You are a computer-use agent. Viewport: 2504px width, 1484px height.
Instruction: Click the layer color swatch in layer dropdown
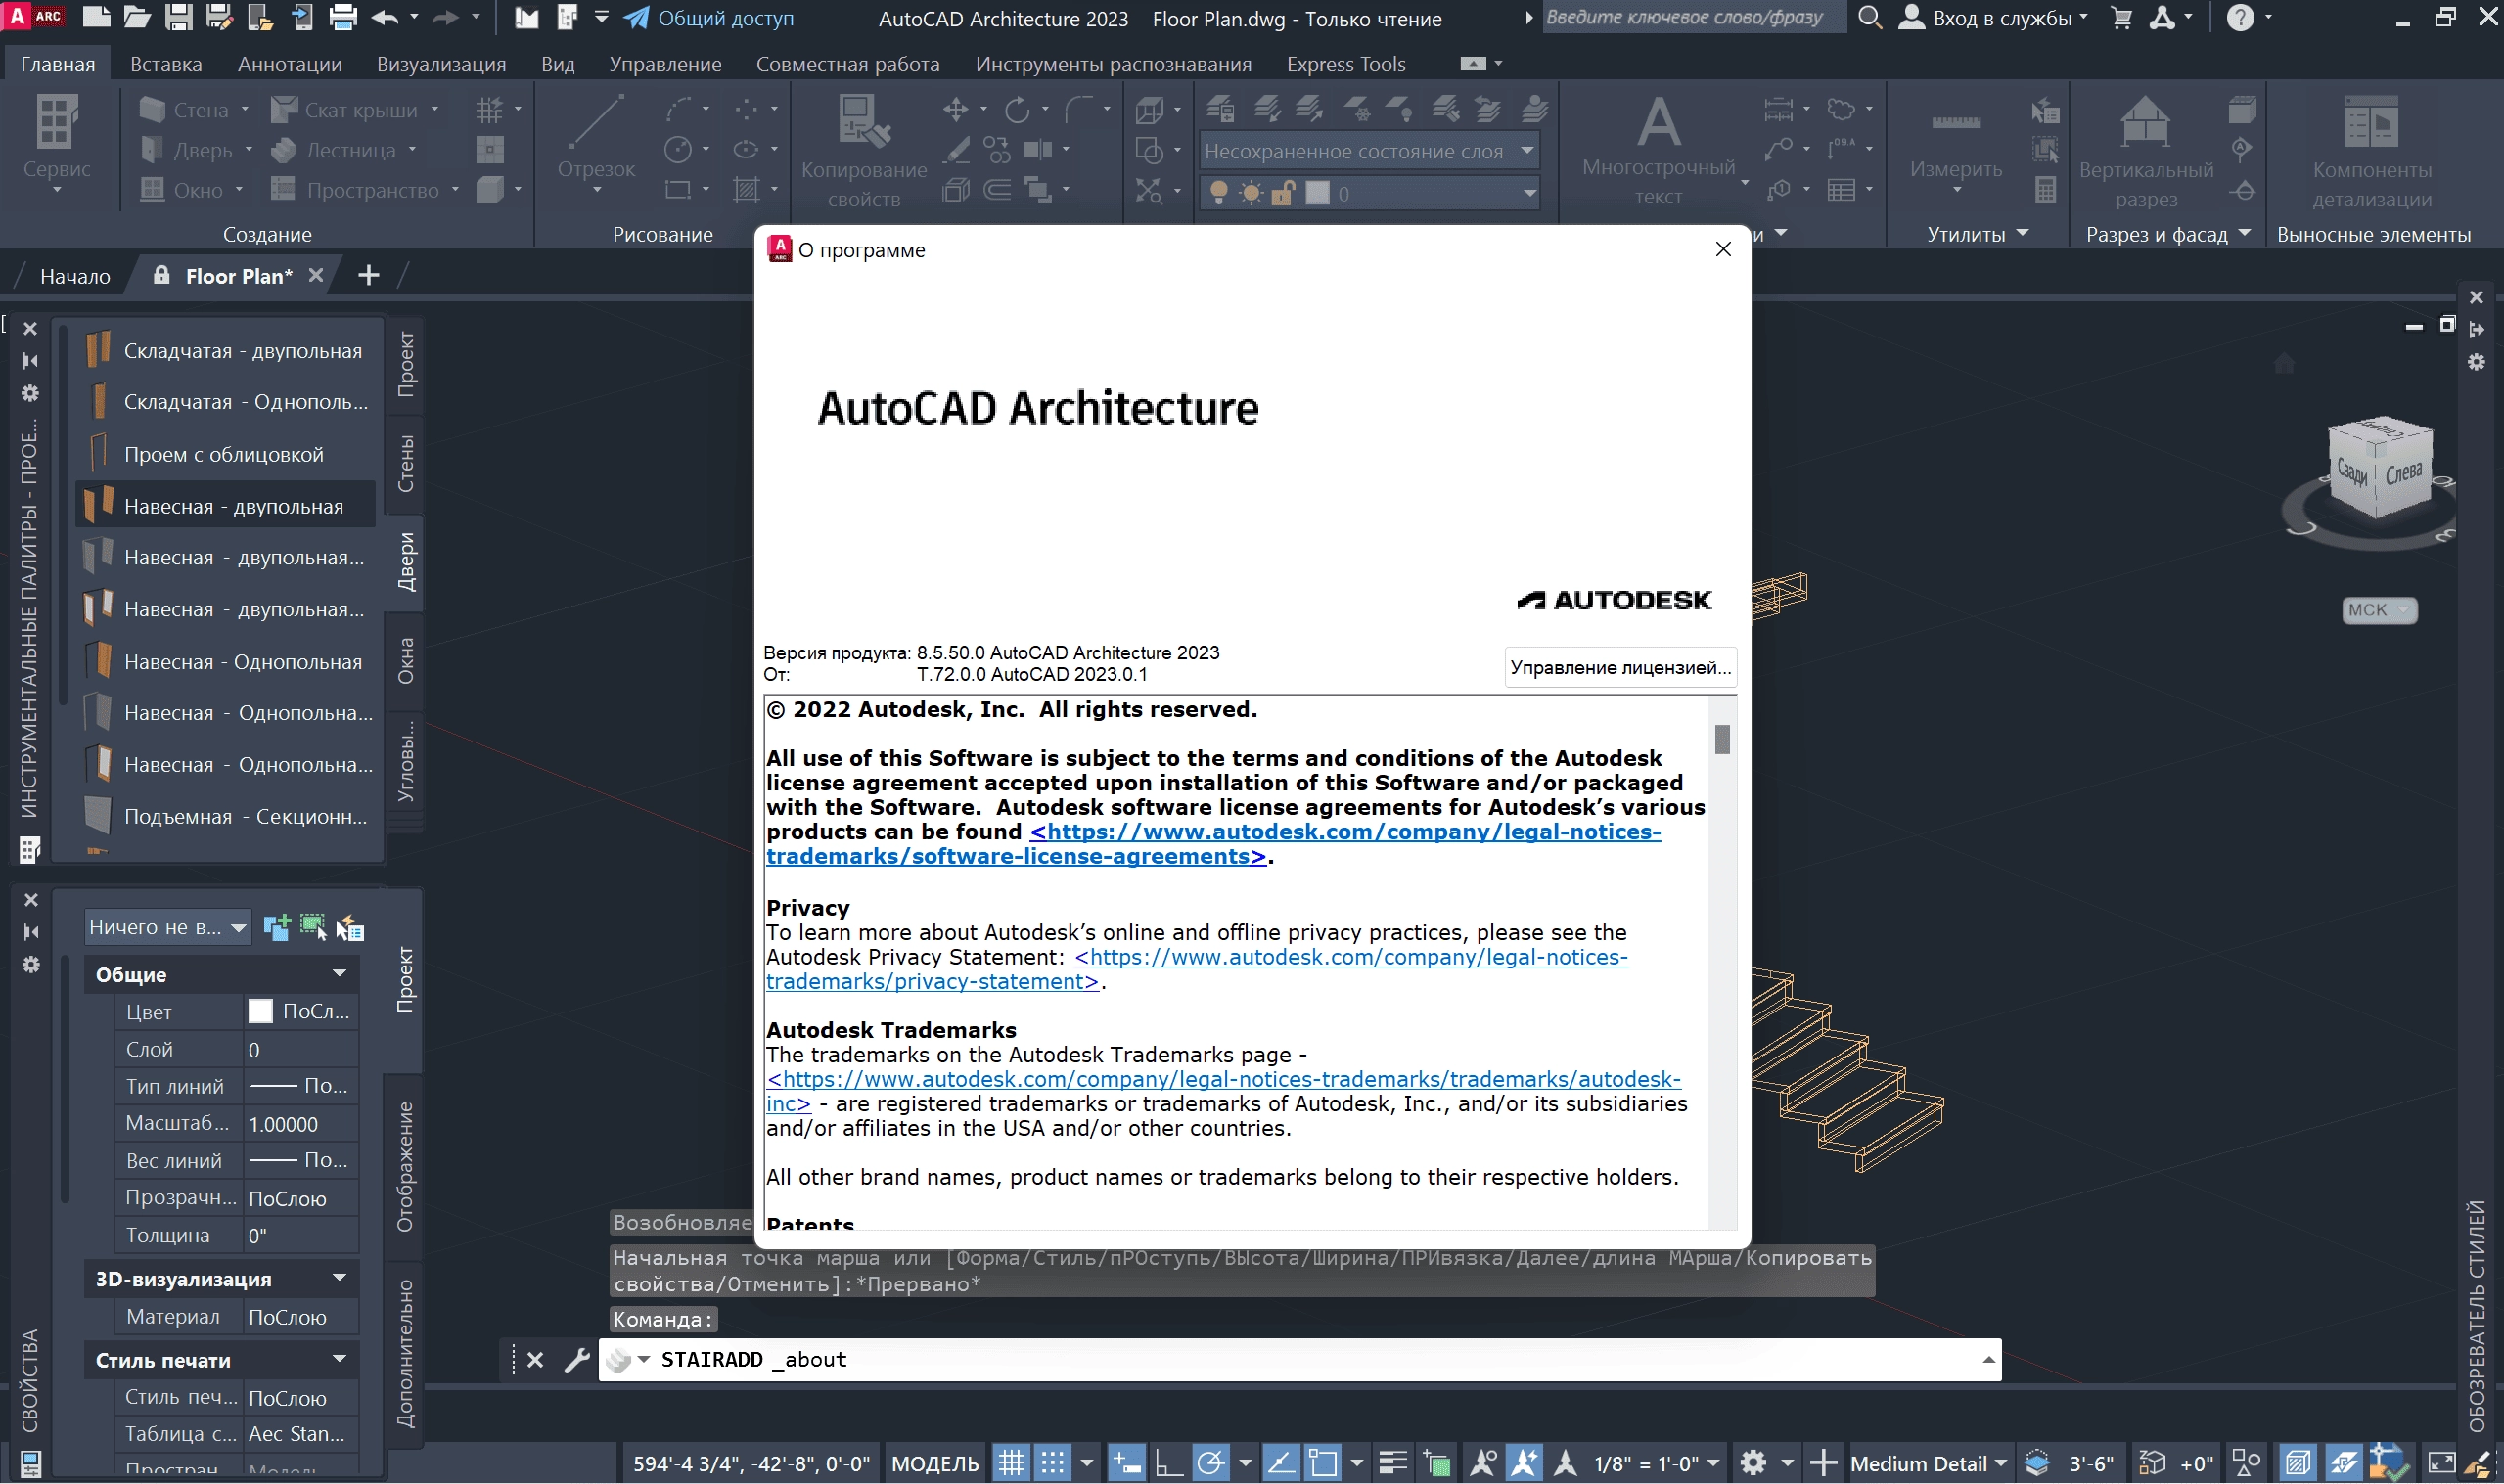pos(1317,193)
